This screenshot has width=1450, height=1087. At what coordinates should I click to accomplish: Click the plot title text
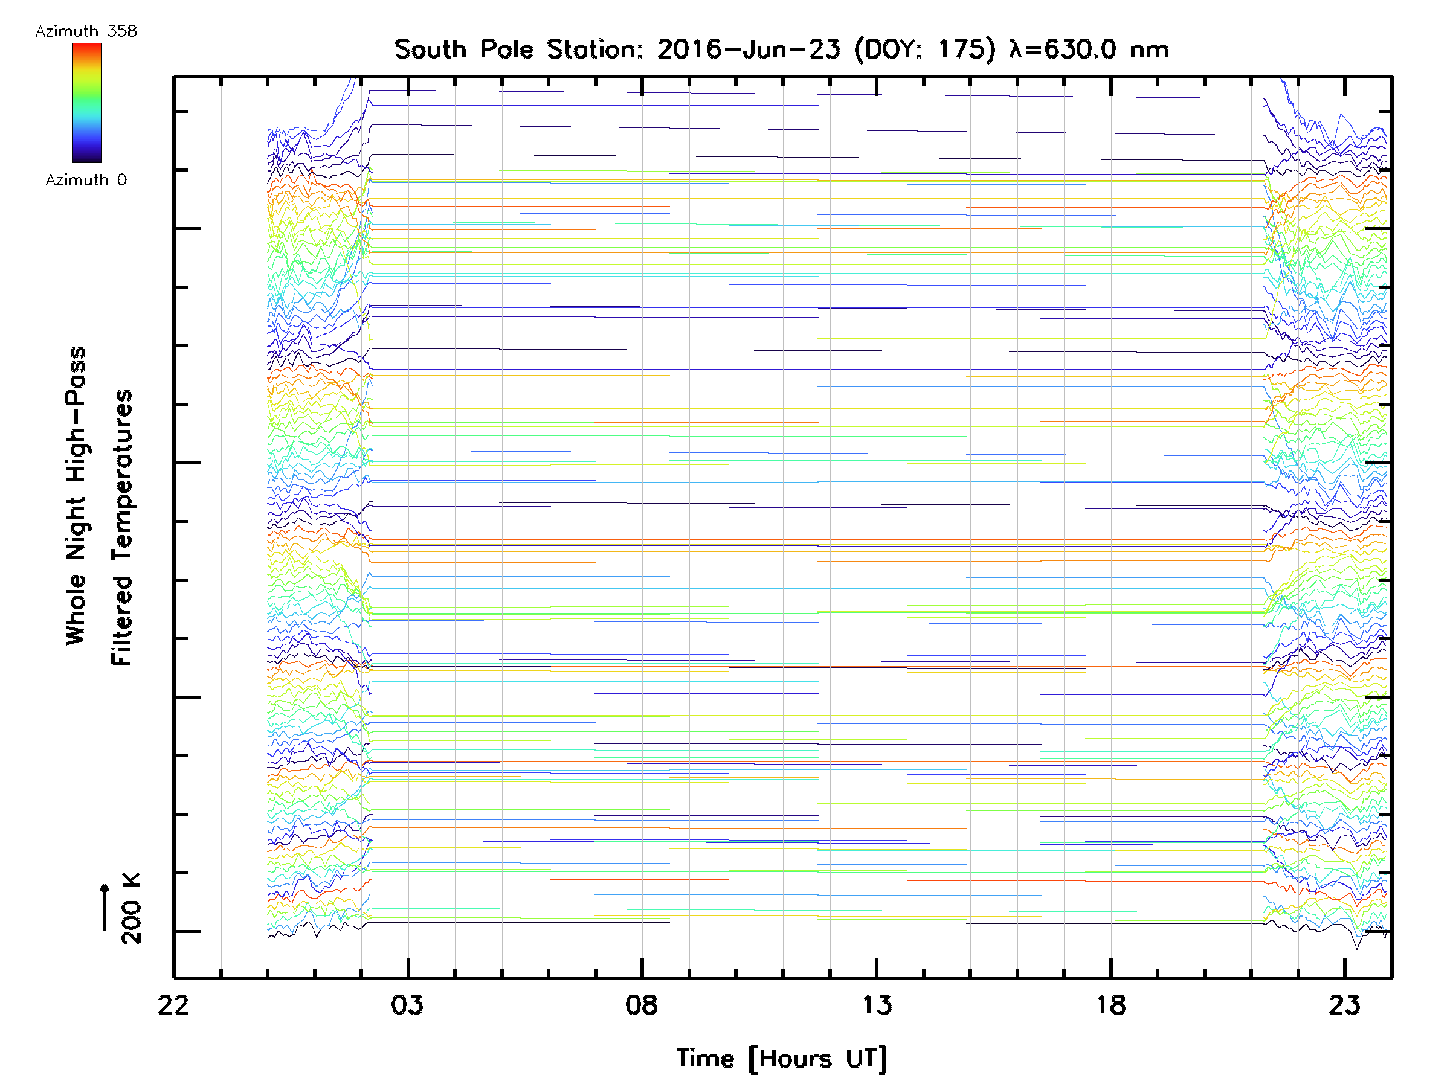tap(781, 50)
